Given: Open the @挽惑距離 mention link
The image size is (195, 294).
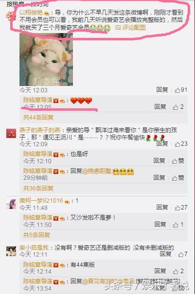Looking at the screenshot, I should point(97,171).
